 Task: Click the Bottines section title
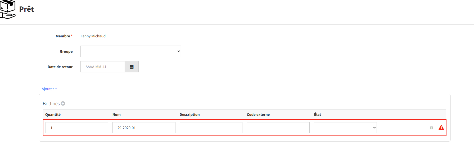click(51, 104)
